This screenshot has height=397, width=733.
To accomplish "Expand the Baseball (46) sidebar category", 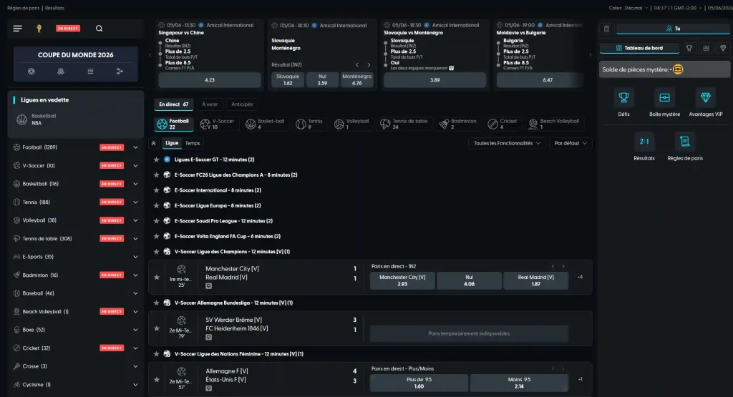I will click(135, 293).
